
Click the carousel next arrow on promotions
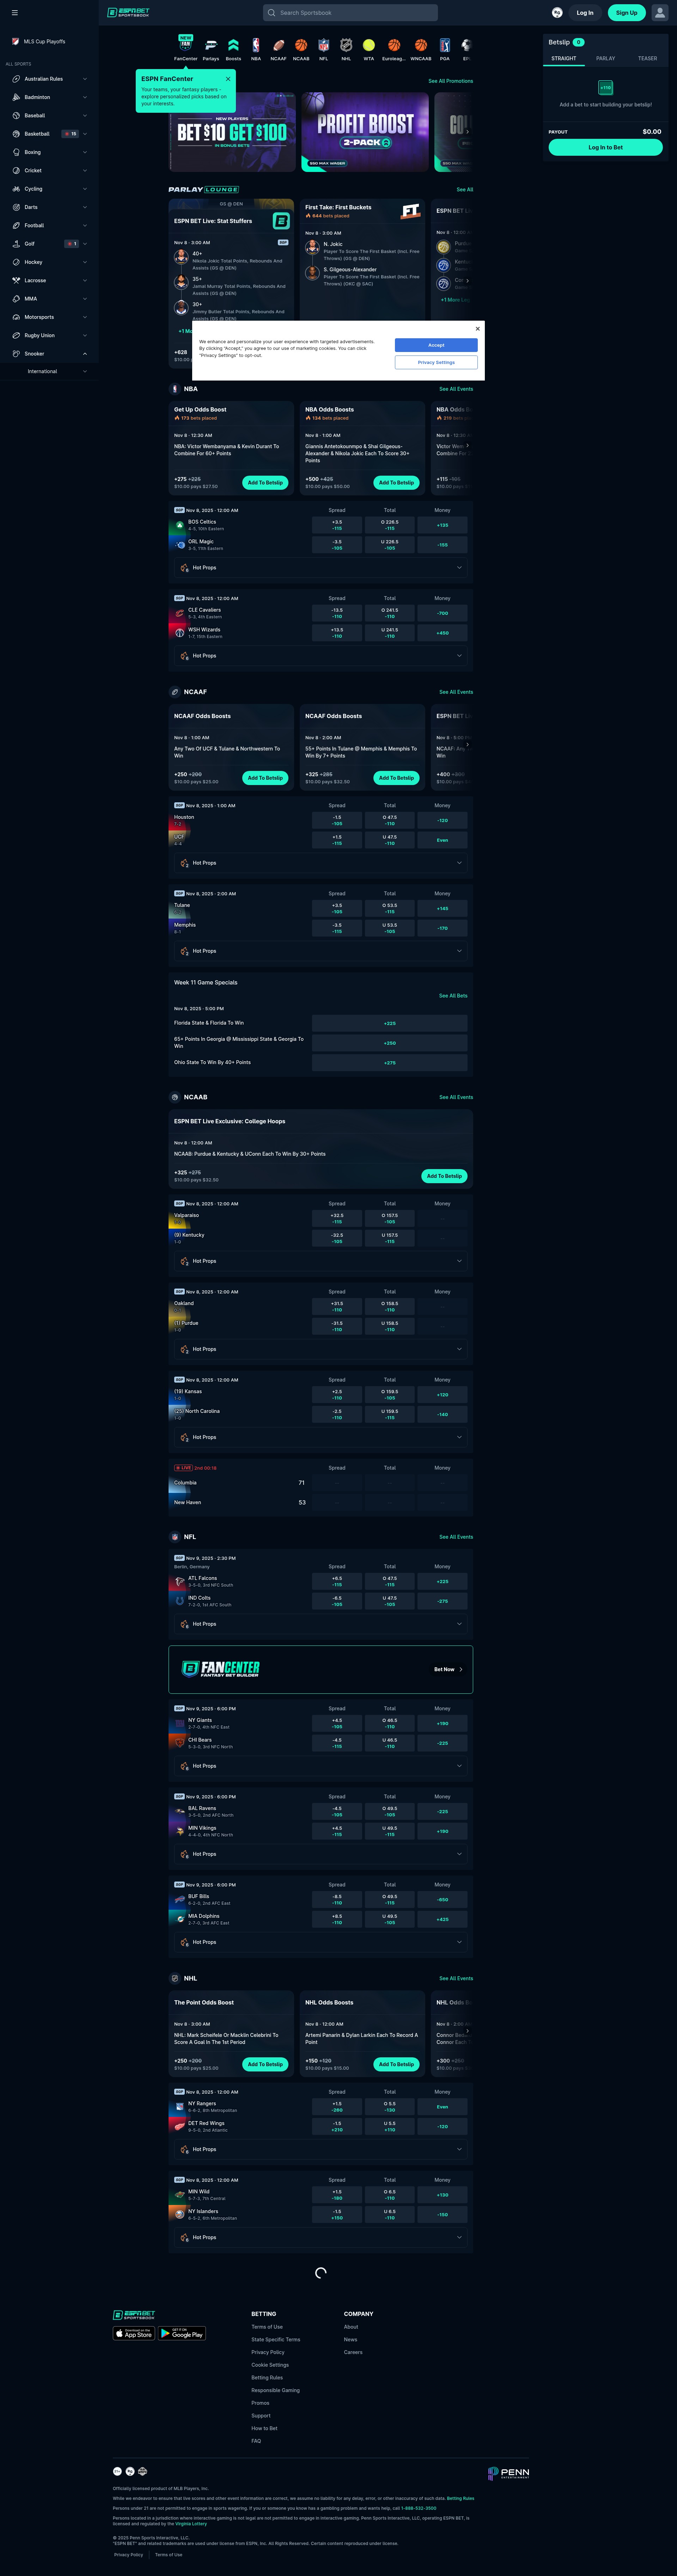[x=467, y=132]
